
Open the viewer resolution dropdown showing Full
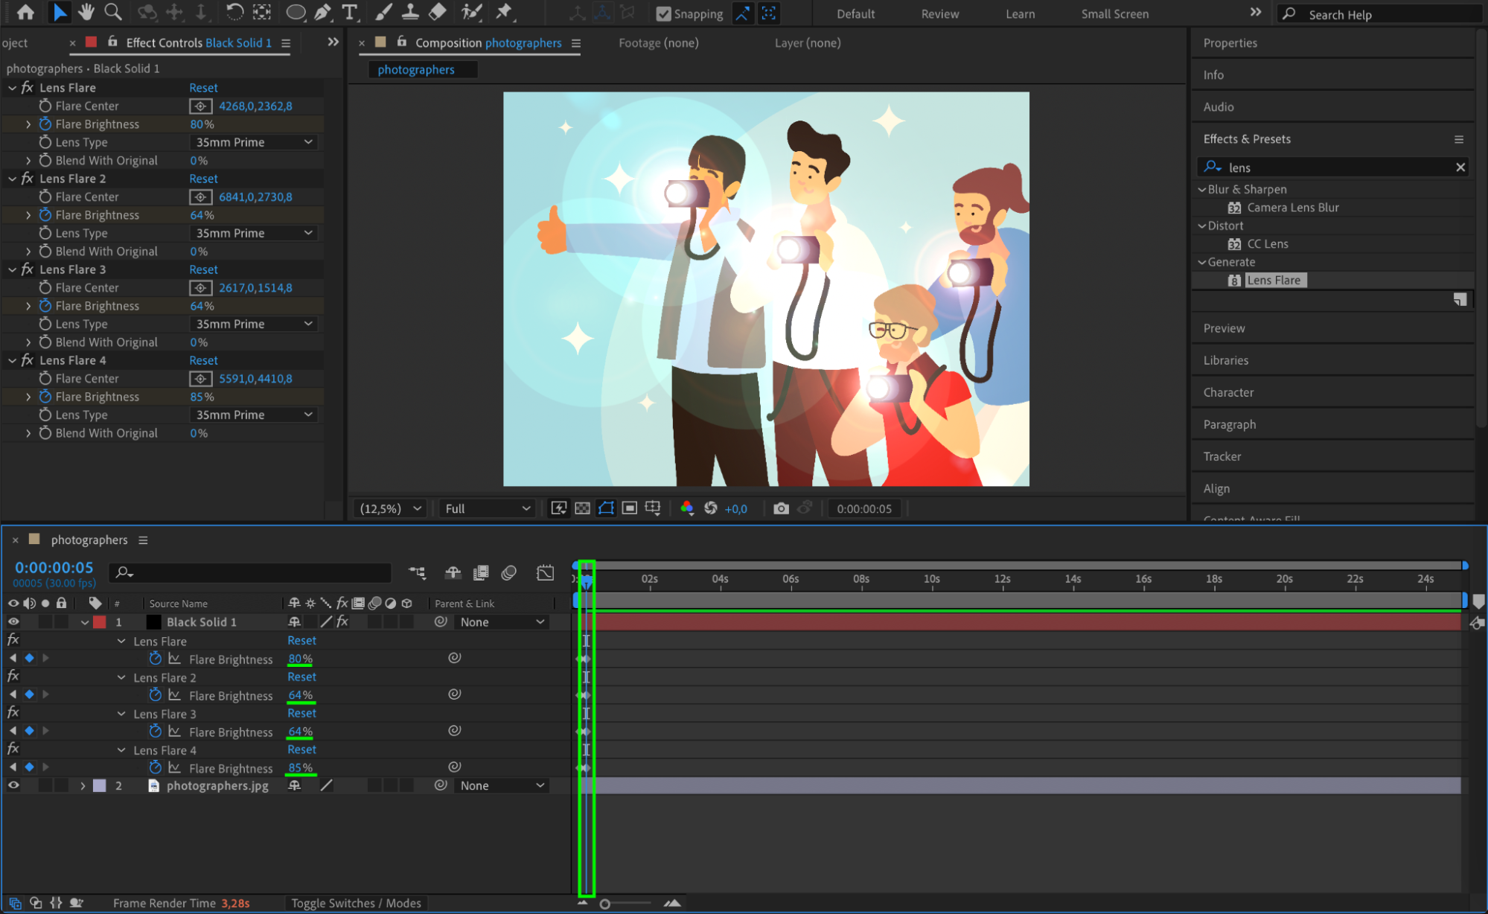[x=487, y=508]
